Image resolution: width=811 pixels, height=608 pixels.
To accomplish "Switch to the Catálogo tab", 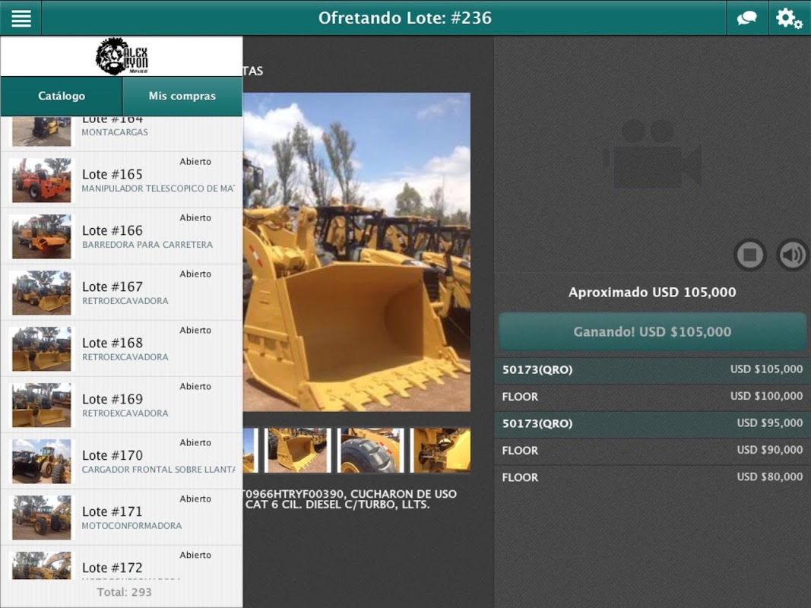I will [62, 97].
